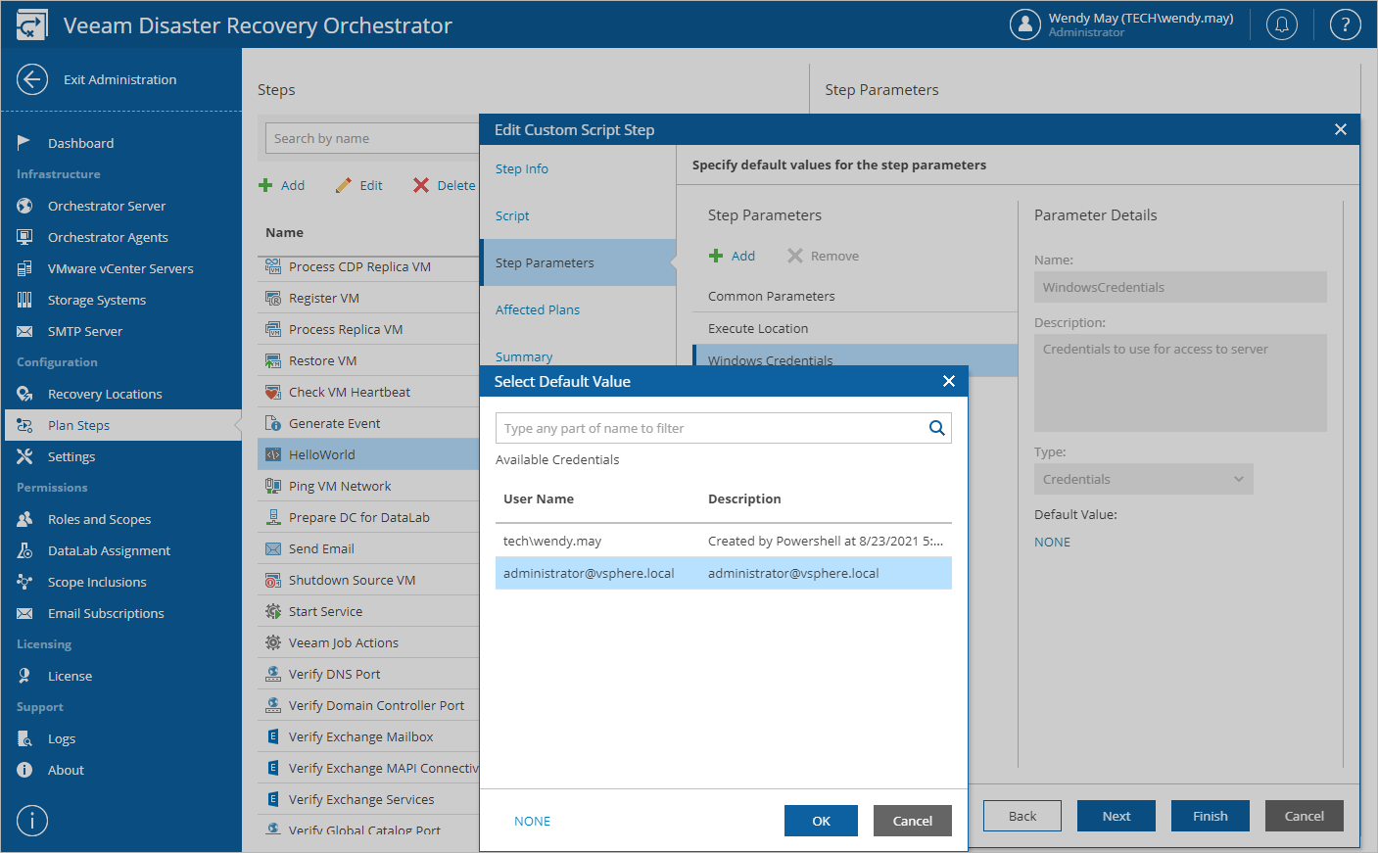Click the NONE link in credentials dialog
Viewport: 1378px width, 853px height.
tap(532, 821)
